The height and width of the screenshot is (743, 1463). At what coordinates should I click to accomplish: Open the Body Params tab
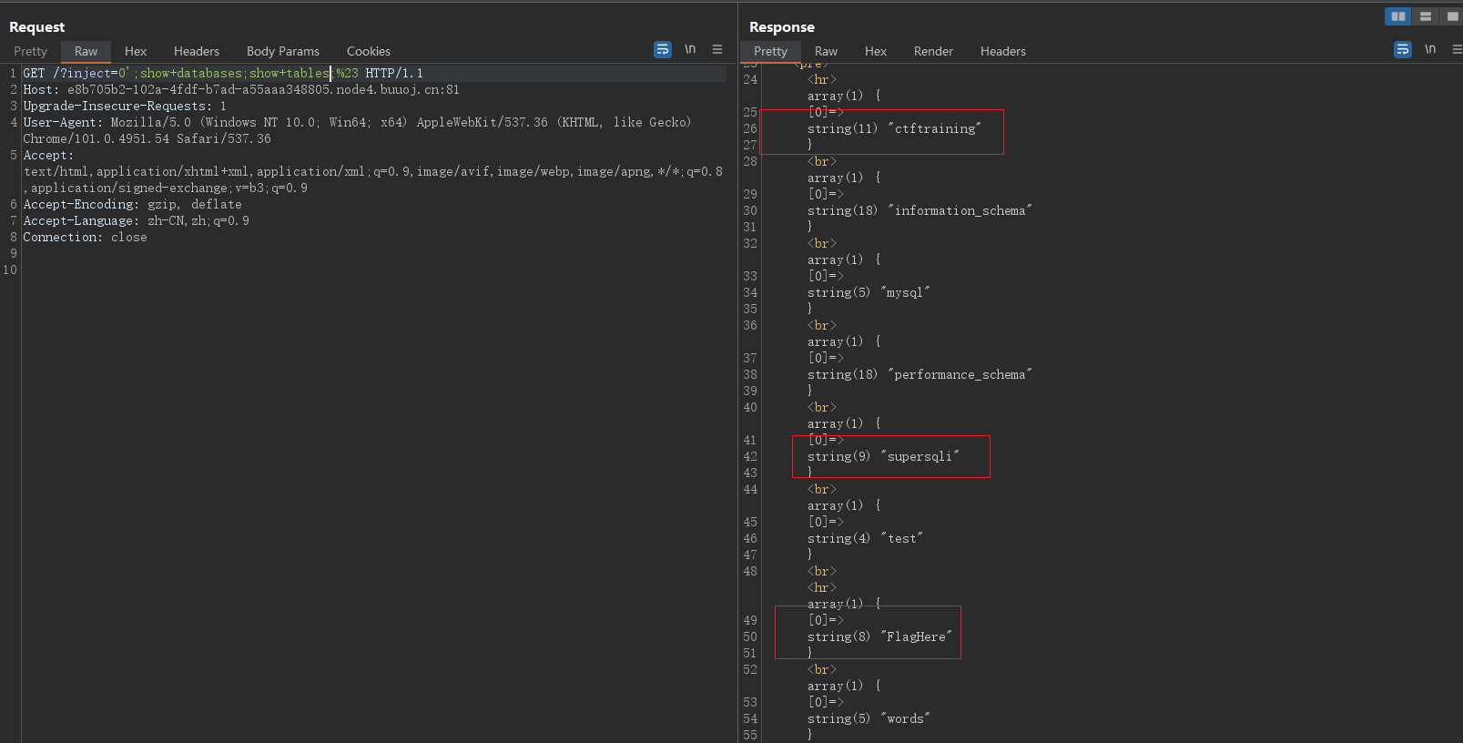pos(283,51)
